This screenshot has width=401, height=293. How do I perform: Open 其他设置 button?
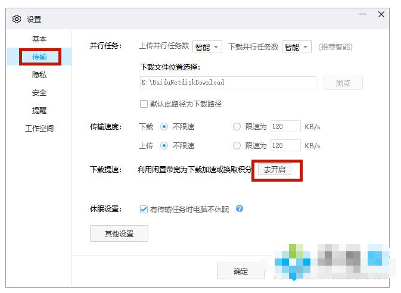(x=119, y=234)
